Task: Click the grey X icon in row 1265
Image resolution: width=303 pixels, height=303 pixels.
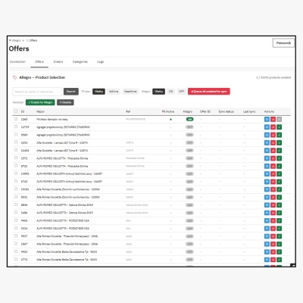Action: (x=279, y=119)
